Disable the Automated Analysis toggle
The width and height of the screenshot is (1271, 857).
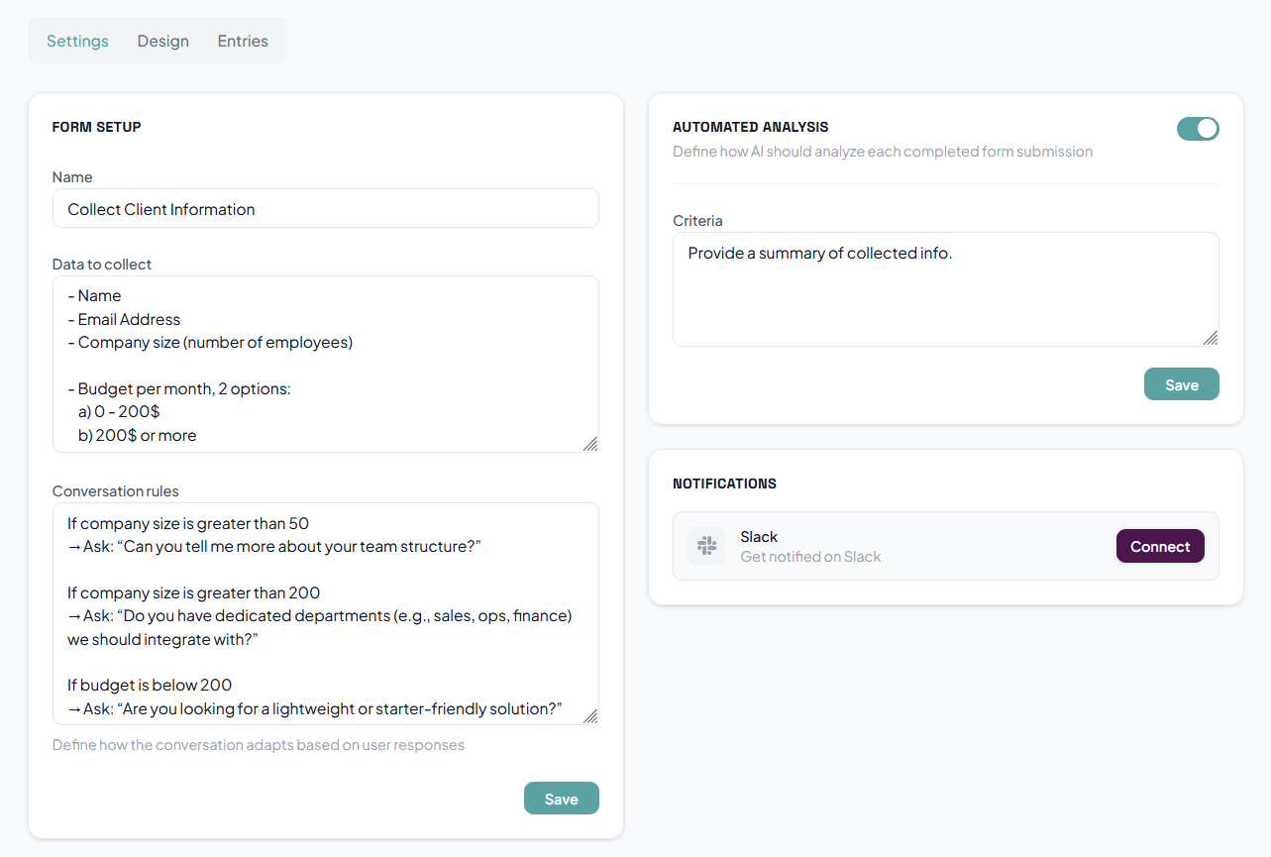tap(1198, 129)
